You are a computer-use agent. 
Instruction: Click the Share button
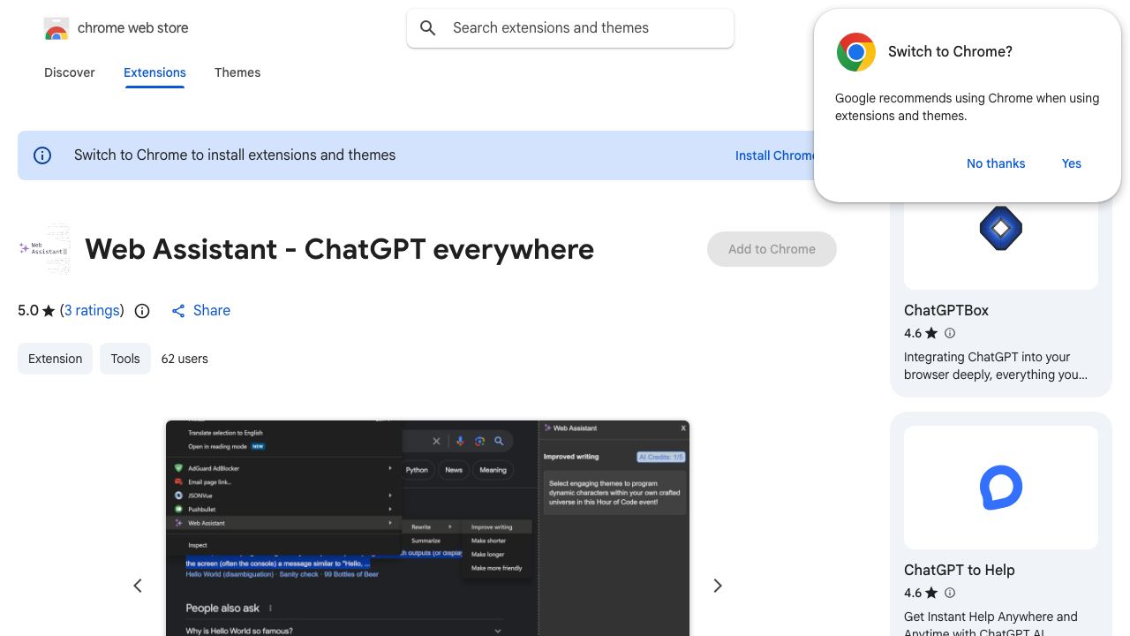point(200,311)
